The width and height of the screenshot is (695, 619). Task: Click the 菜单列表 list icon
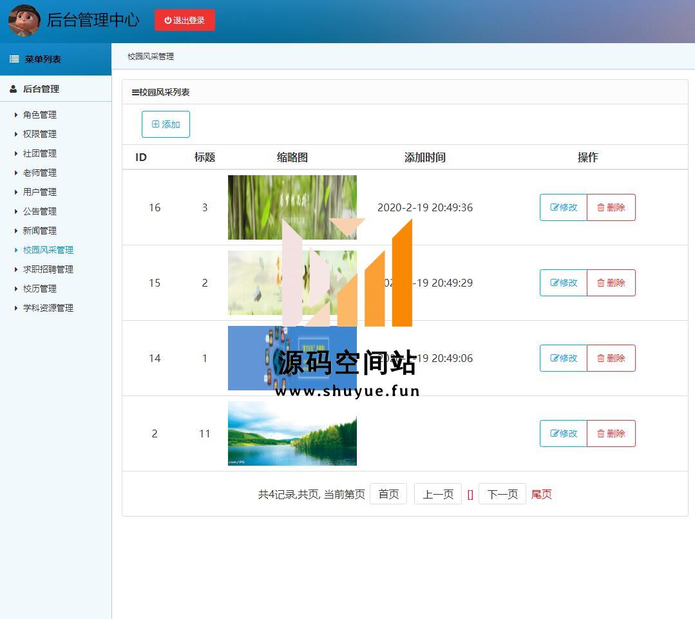click(14, 59)
